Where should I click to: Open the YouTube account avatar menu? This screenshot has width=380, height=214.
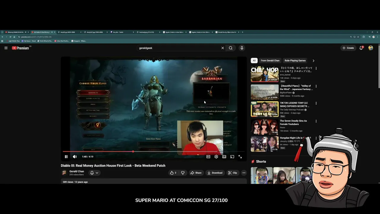(x=370, y=48)
